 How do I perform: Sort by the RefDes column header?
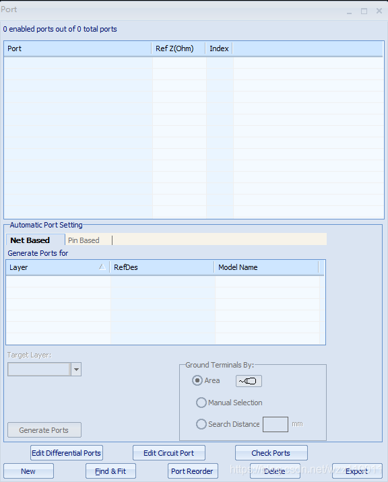point(162,267)
